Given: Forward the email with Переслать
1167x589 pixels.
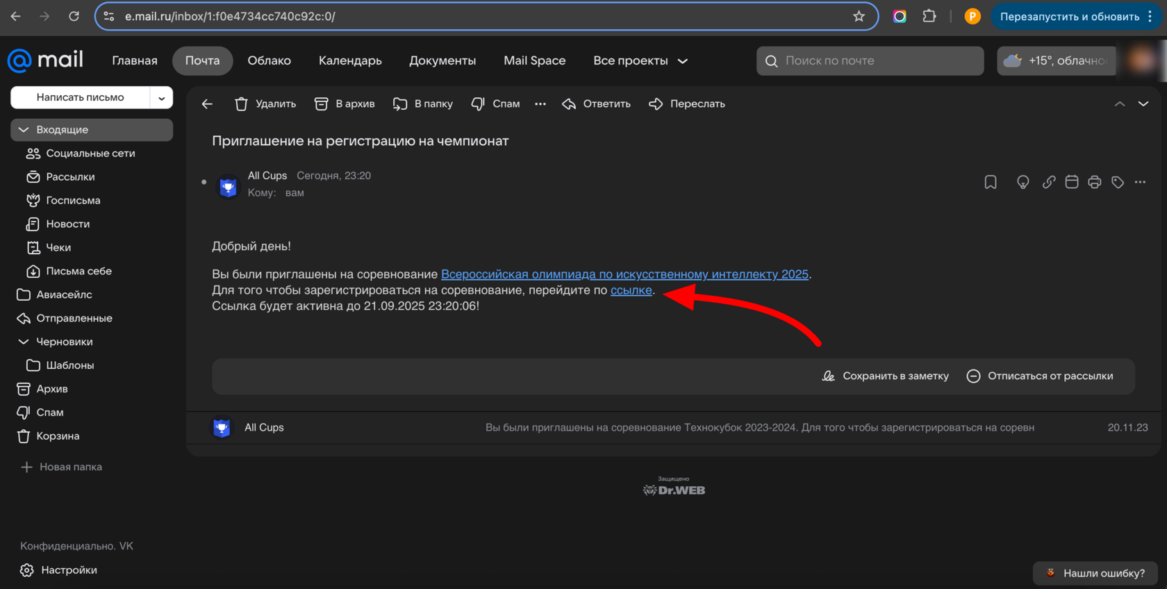Looking at the screenshot, I should click(x=687, y=103).
